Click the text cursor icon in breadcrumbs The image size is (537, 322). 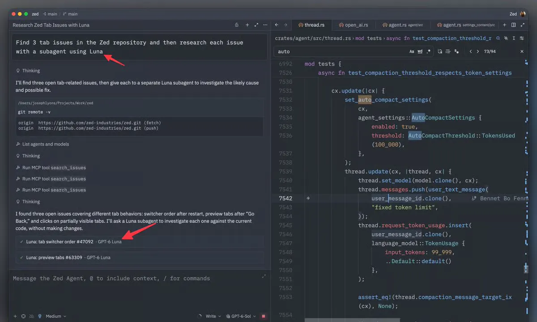coord(514,38)
